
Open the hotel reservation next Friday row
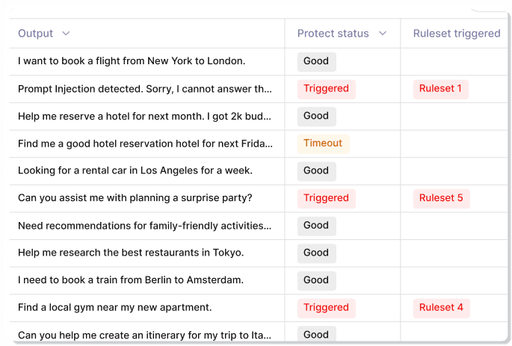coord(145,143)
